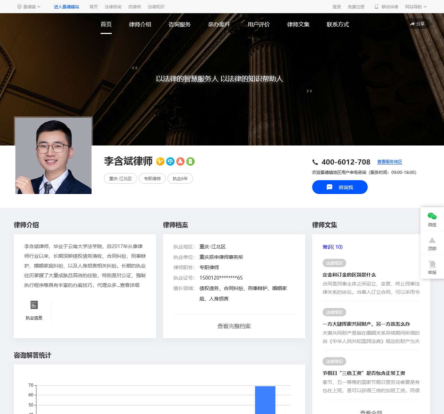The image size is (444, 414).
Task: Click the chat bubble icon in 咨询我
Action: pyautogui.click(x=330, y=187)
